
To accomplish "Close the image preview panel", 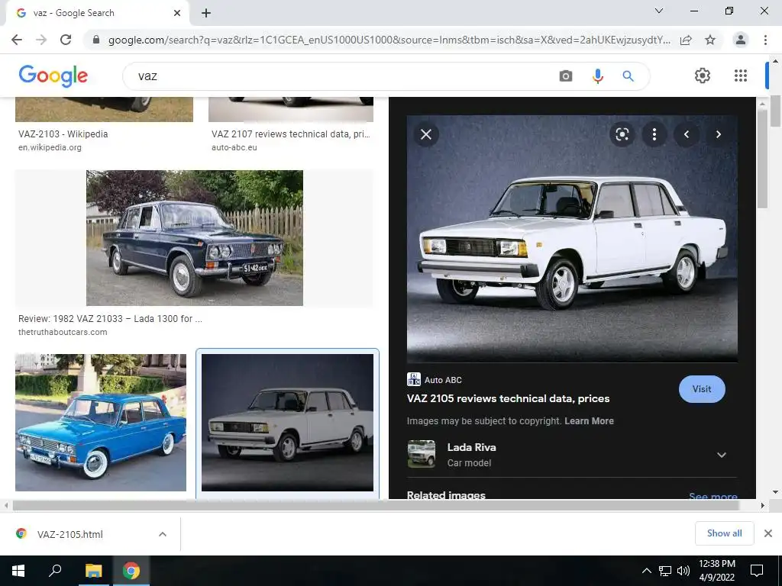I will pos(426,134).
